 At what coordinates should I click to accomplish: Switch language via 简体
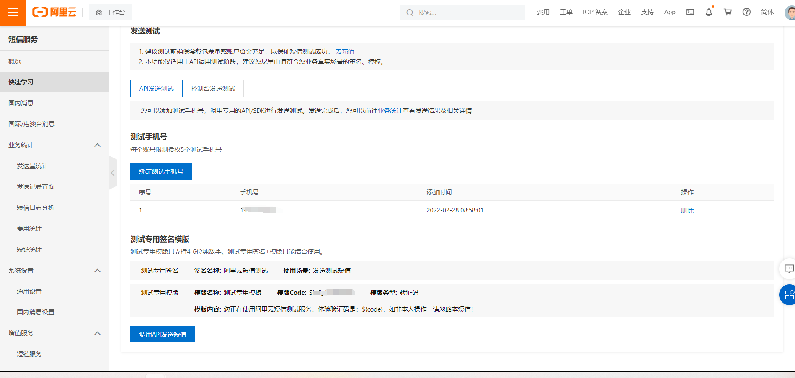[x=767, y=12]
